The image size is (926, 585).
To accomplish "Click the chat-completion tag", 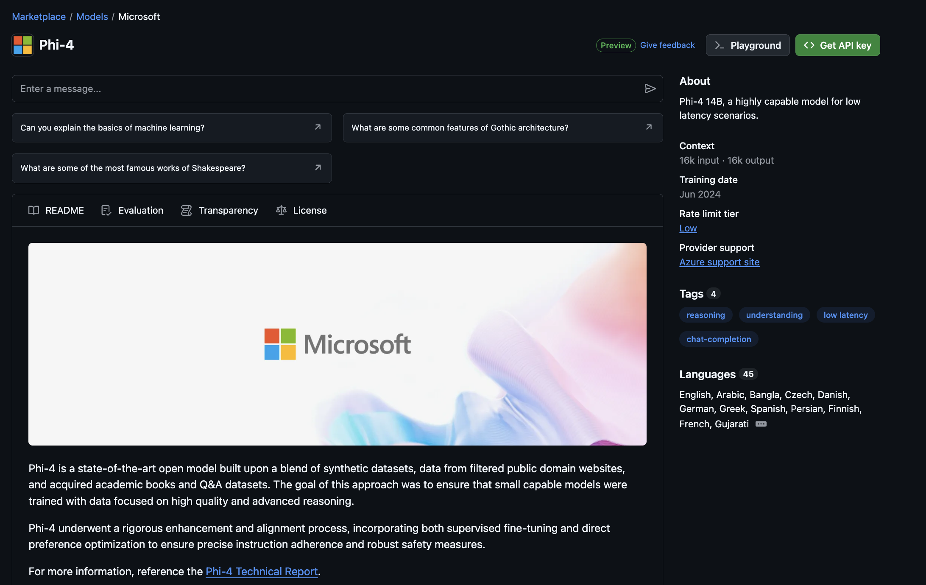I will tap(719, 339).
